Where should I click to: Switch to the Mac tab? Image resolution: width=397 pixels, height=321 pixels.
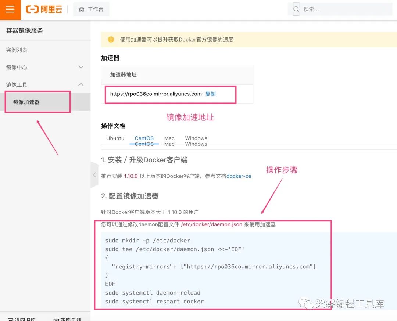[x=169, y=138]
